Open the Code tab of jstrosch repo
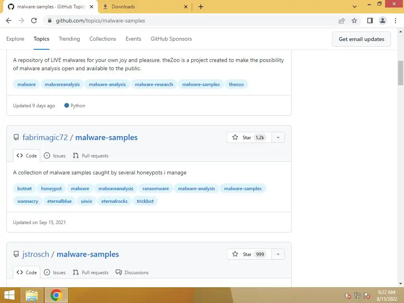The width and height of the screenshot is (404, 303). pyautogui.click(x=27, y=272)
